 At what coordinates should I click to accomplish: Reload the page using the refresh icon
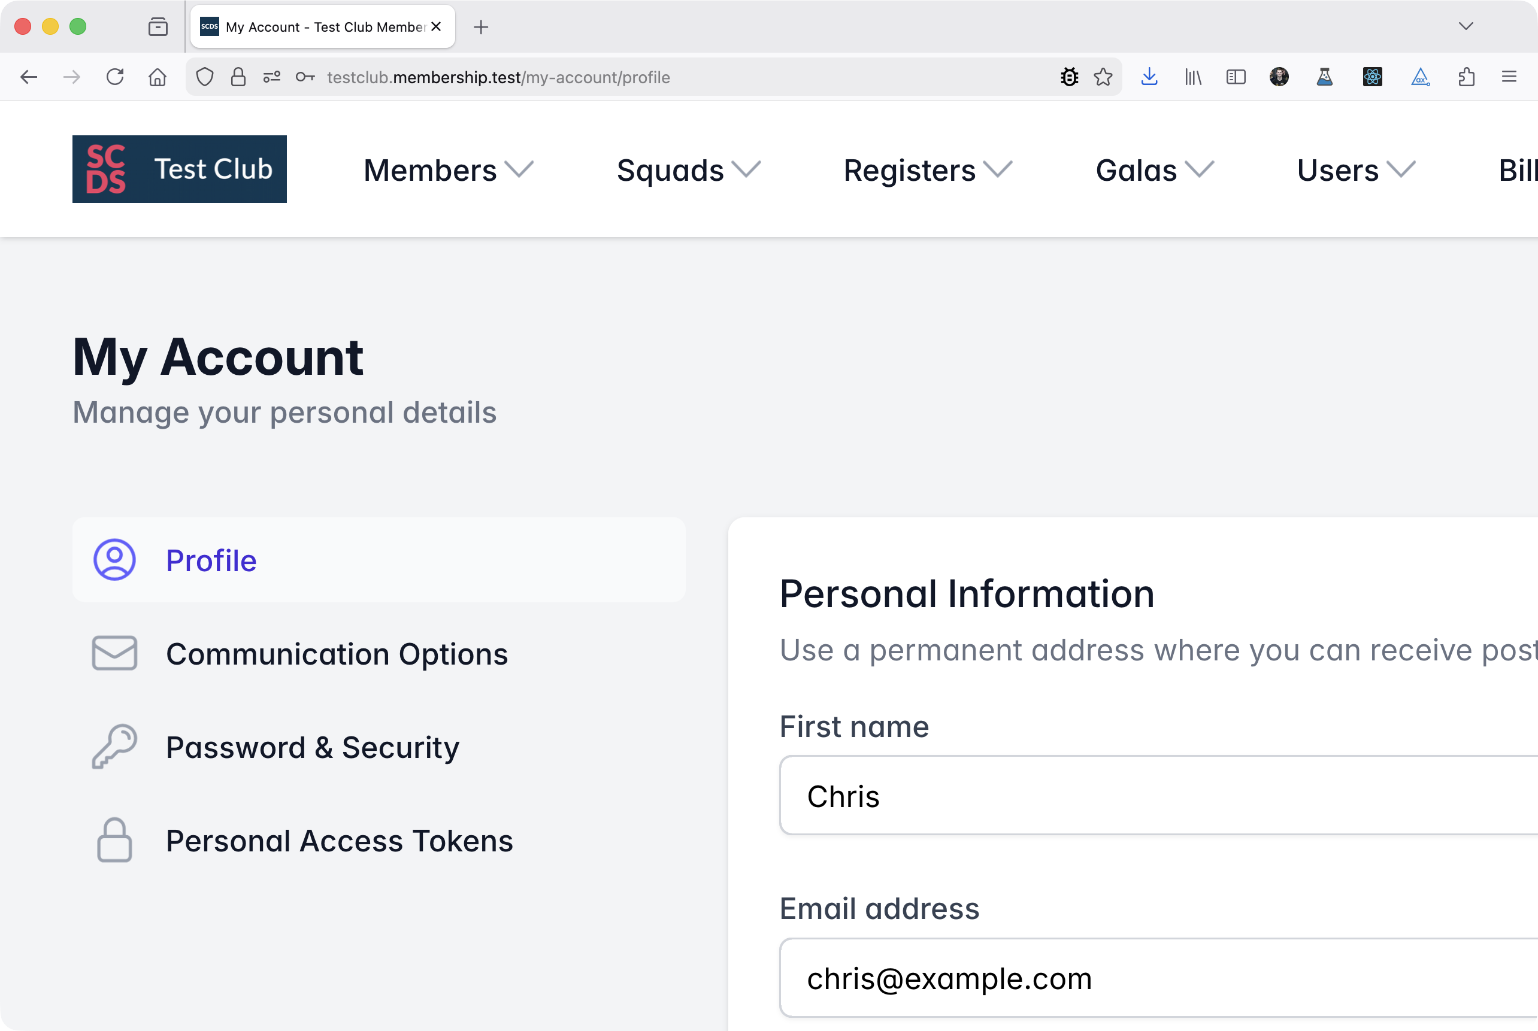click(x=116, y=77)
